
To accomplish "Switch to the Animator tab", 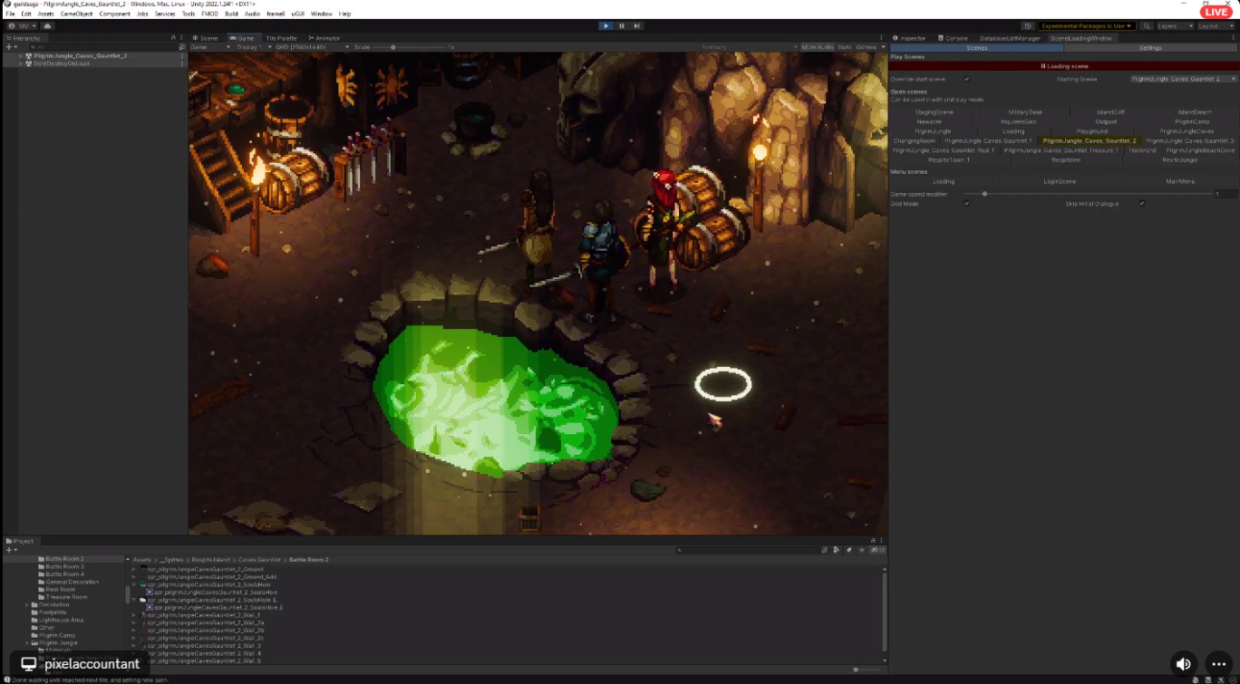I will coord(325,38).
